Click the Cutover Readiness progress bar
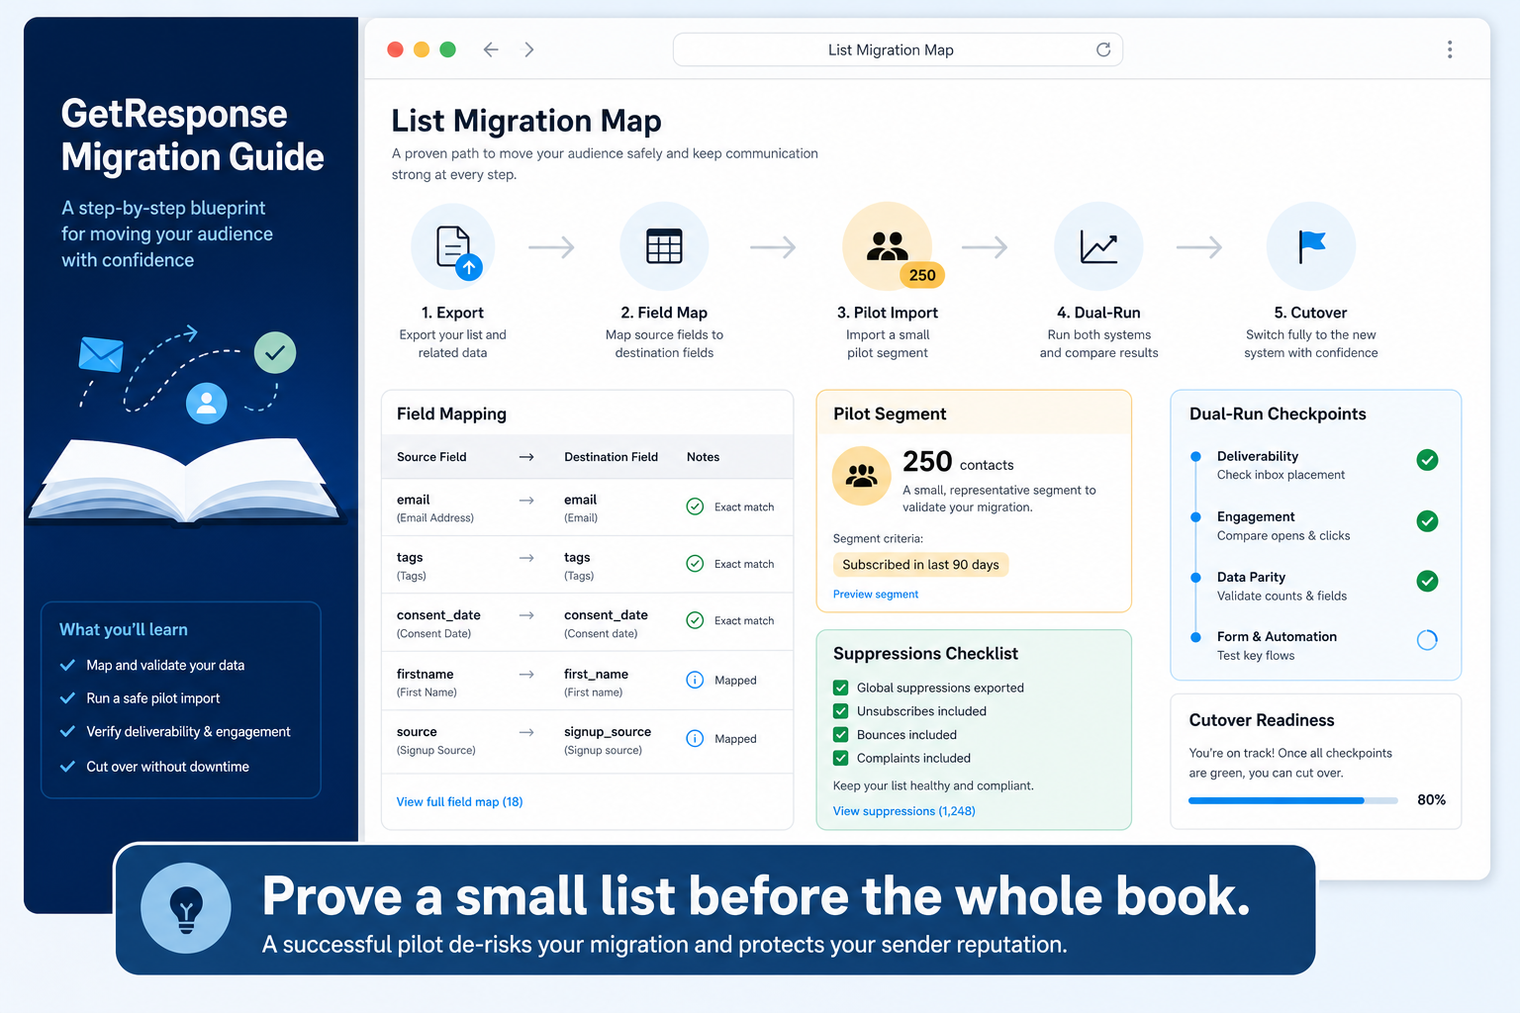 tap(1293, 800)
